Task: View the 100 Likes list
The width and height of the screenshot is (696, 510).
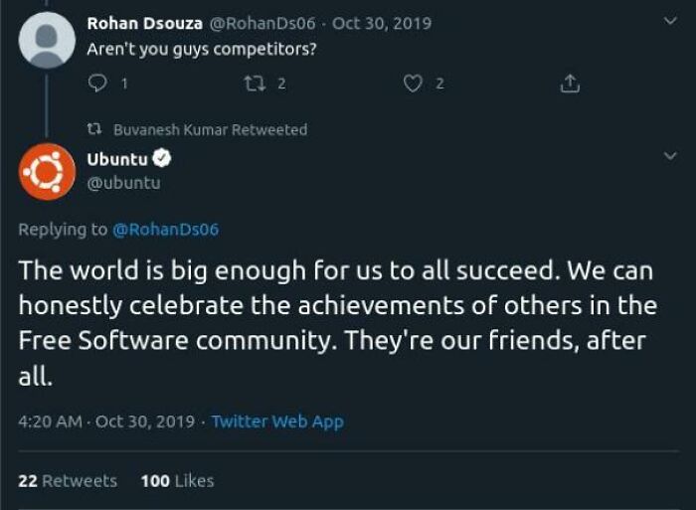Action: pos(177,480)
